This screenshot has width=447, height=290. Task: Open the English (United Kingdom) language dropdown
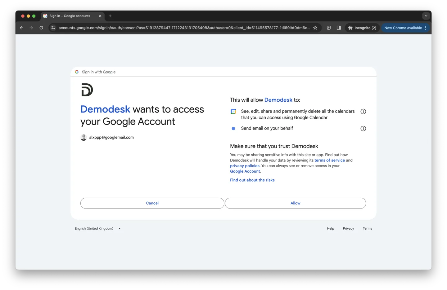coord(98,229)
